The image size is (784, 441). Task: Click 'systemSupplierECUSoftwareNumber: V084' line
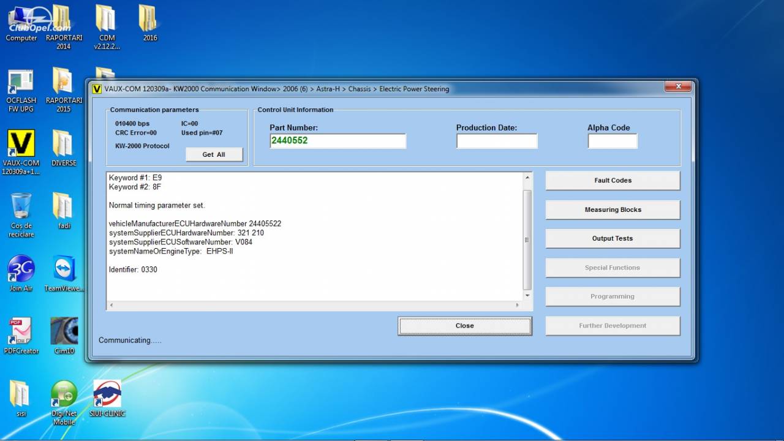point(181,242)
